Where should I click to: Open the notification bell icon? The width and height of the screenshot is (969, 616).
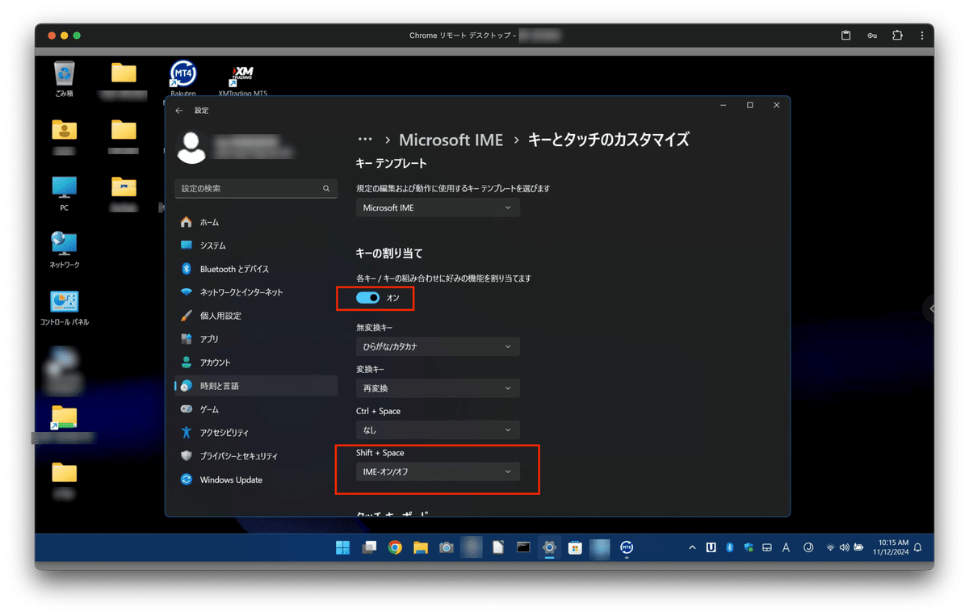pyautogui.click(x=917, y=547)
